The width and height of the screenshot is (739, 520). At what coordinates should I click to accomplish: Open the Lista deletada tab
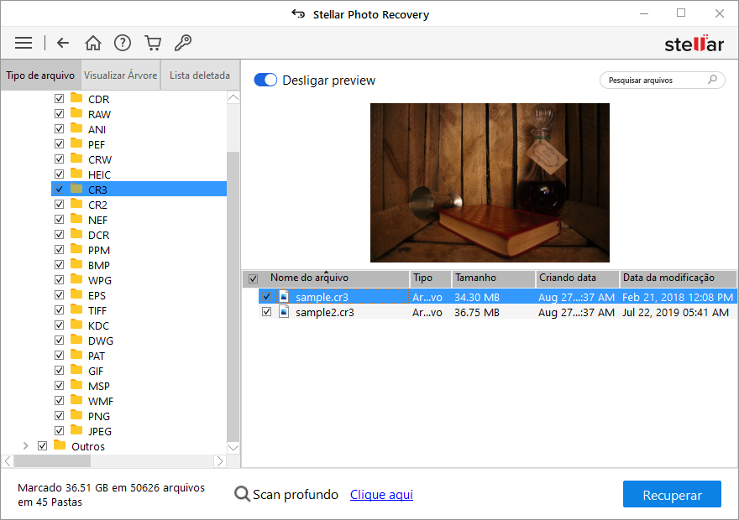click(200, 75)
